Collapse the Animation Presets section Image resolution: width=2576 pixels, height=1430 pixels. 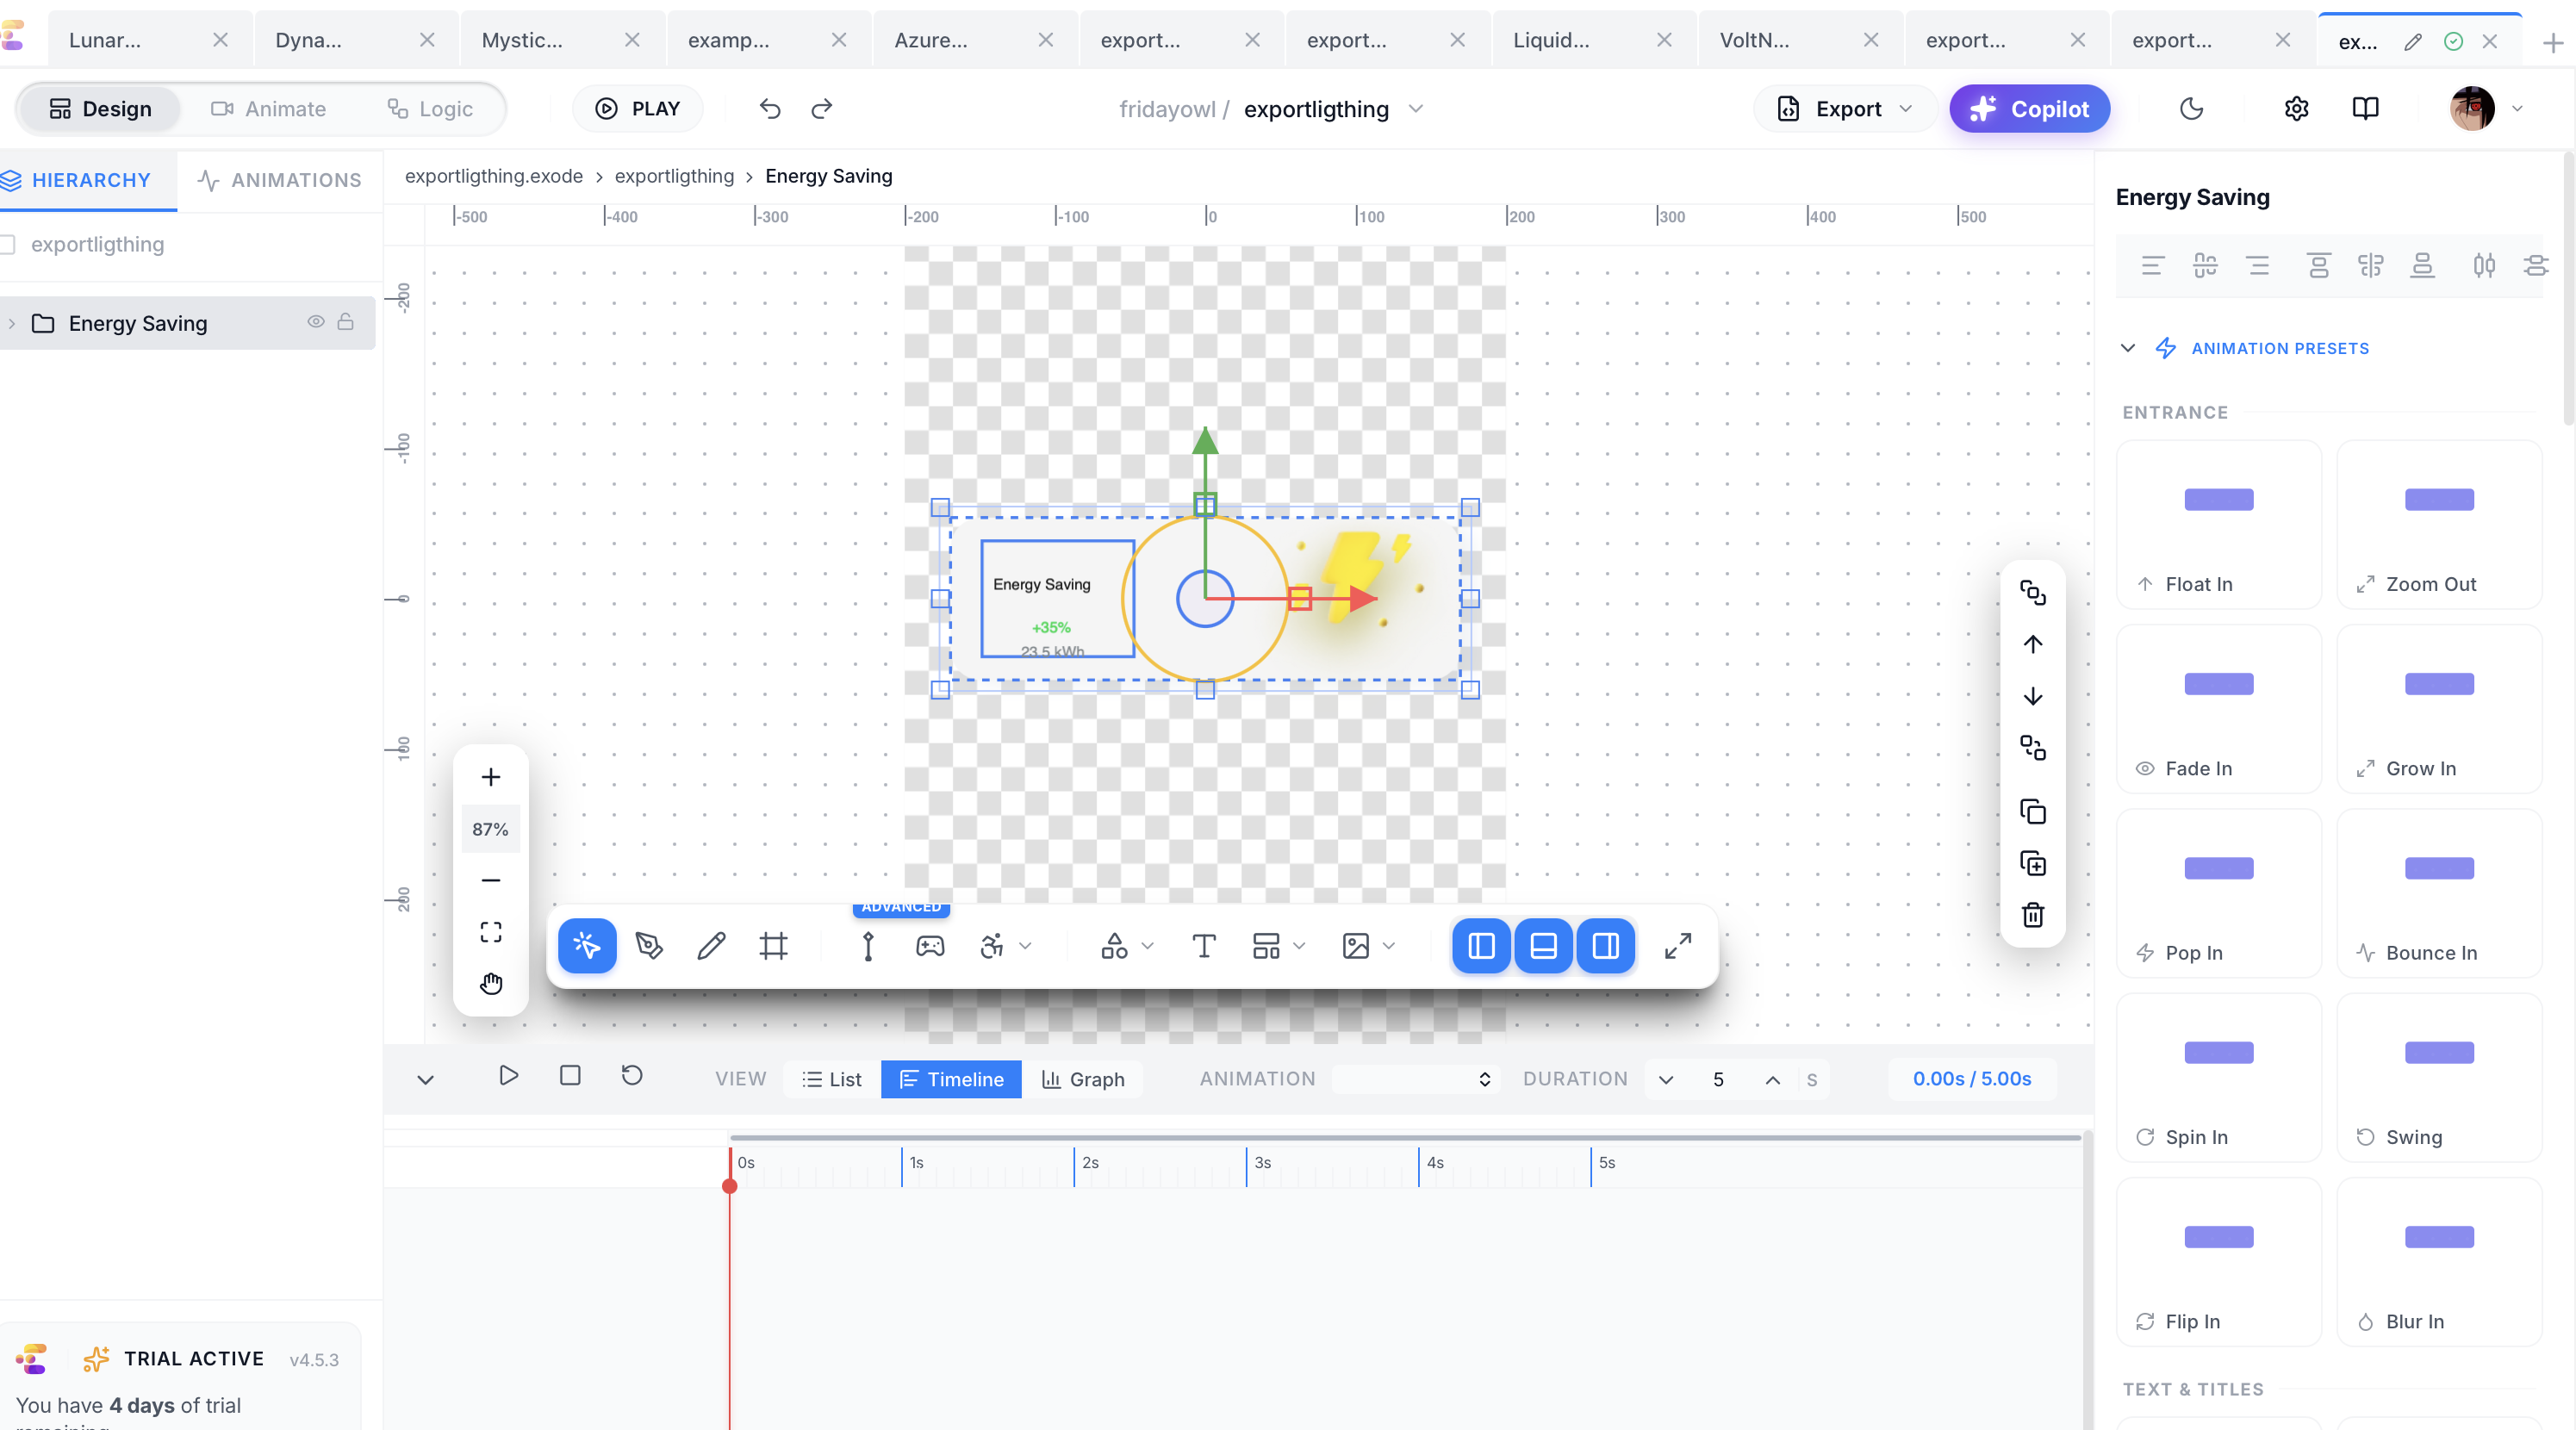[2126, 348]
